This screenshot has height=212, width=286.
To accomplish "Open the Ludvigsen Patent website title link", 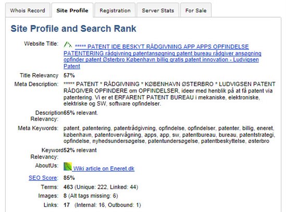I will pyautogui.click(x=163, y=57).
